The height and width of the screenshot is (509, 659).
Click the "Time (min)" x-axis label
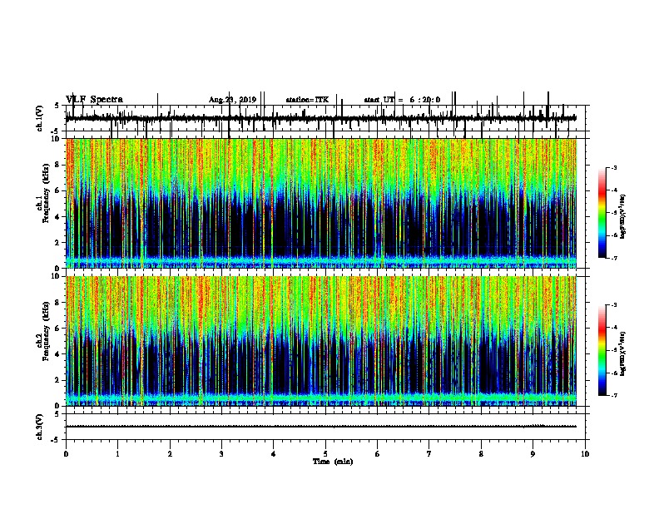[x=333, y=462]
